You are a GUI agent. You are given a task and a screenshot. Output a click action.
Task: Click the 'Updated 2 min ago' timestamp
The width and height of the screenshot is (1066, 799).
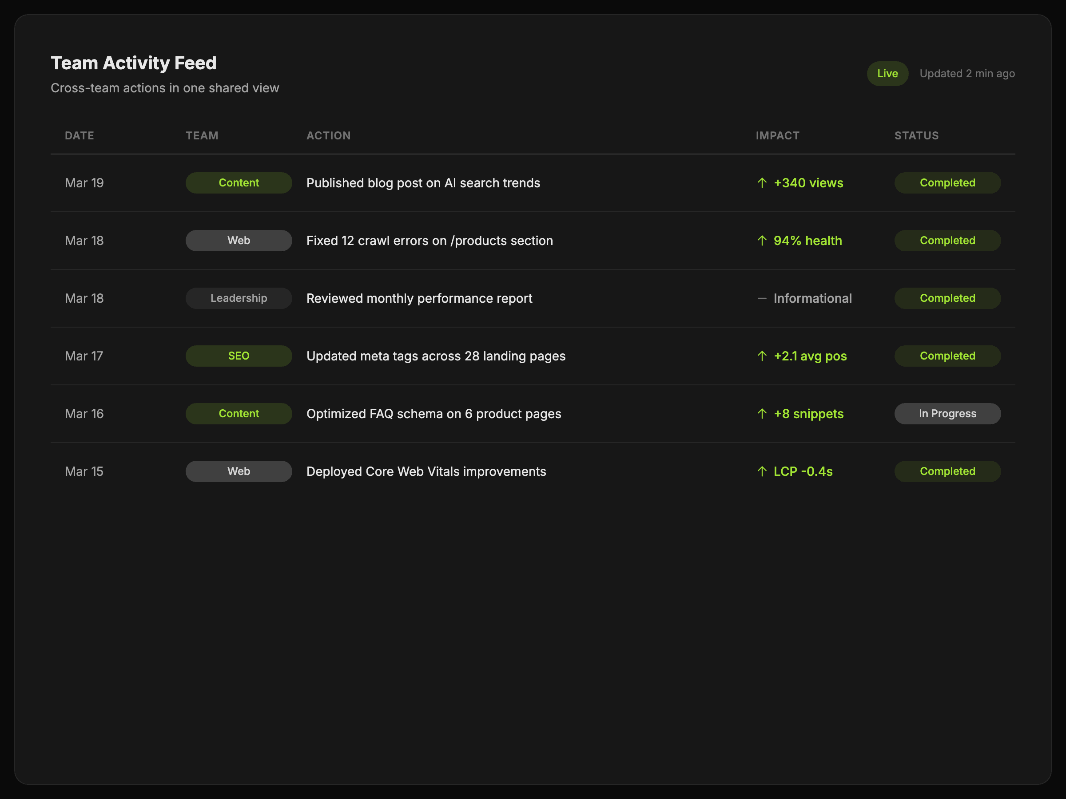pos(967,74)
